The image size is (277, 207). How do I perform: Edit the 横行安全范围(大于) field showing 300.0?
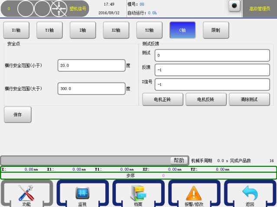[91, 89]
